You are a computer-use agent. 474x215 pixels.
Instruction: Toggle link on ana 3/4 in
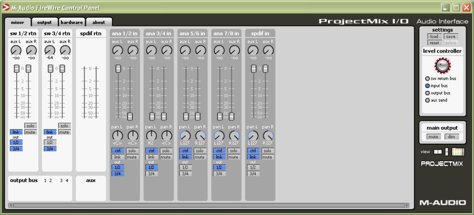pos(151,157)
